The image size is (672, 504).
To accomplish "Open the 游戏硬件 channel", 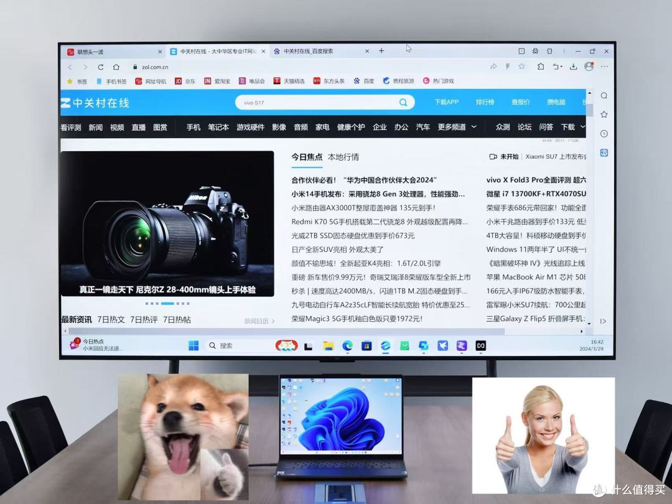I will (251, 128).
